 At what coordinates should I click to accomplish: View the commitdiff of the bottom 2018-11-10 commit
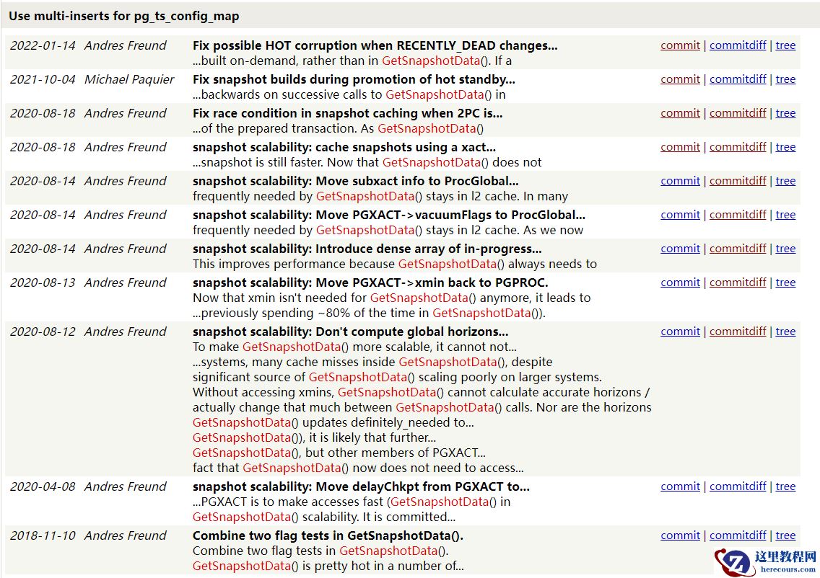coord(737,535)
